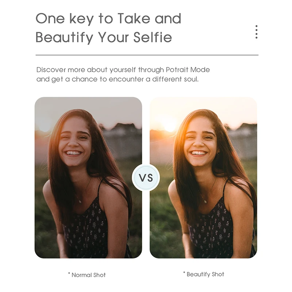Click the woman's smile in Normal Shot
The width and height of the screenshot is (292, 292).
click(73, 153)
